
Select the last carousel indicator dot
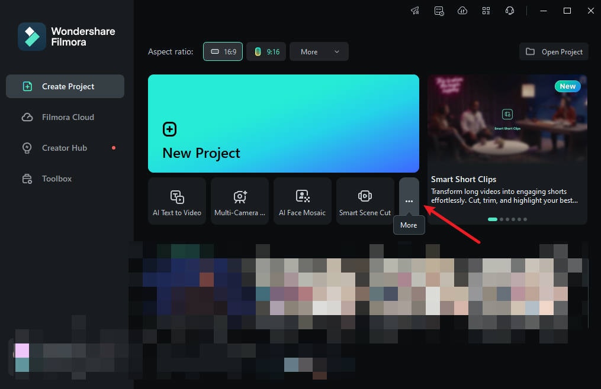coord(525,219)
